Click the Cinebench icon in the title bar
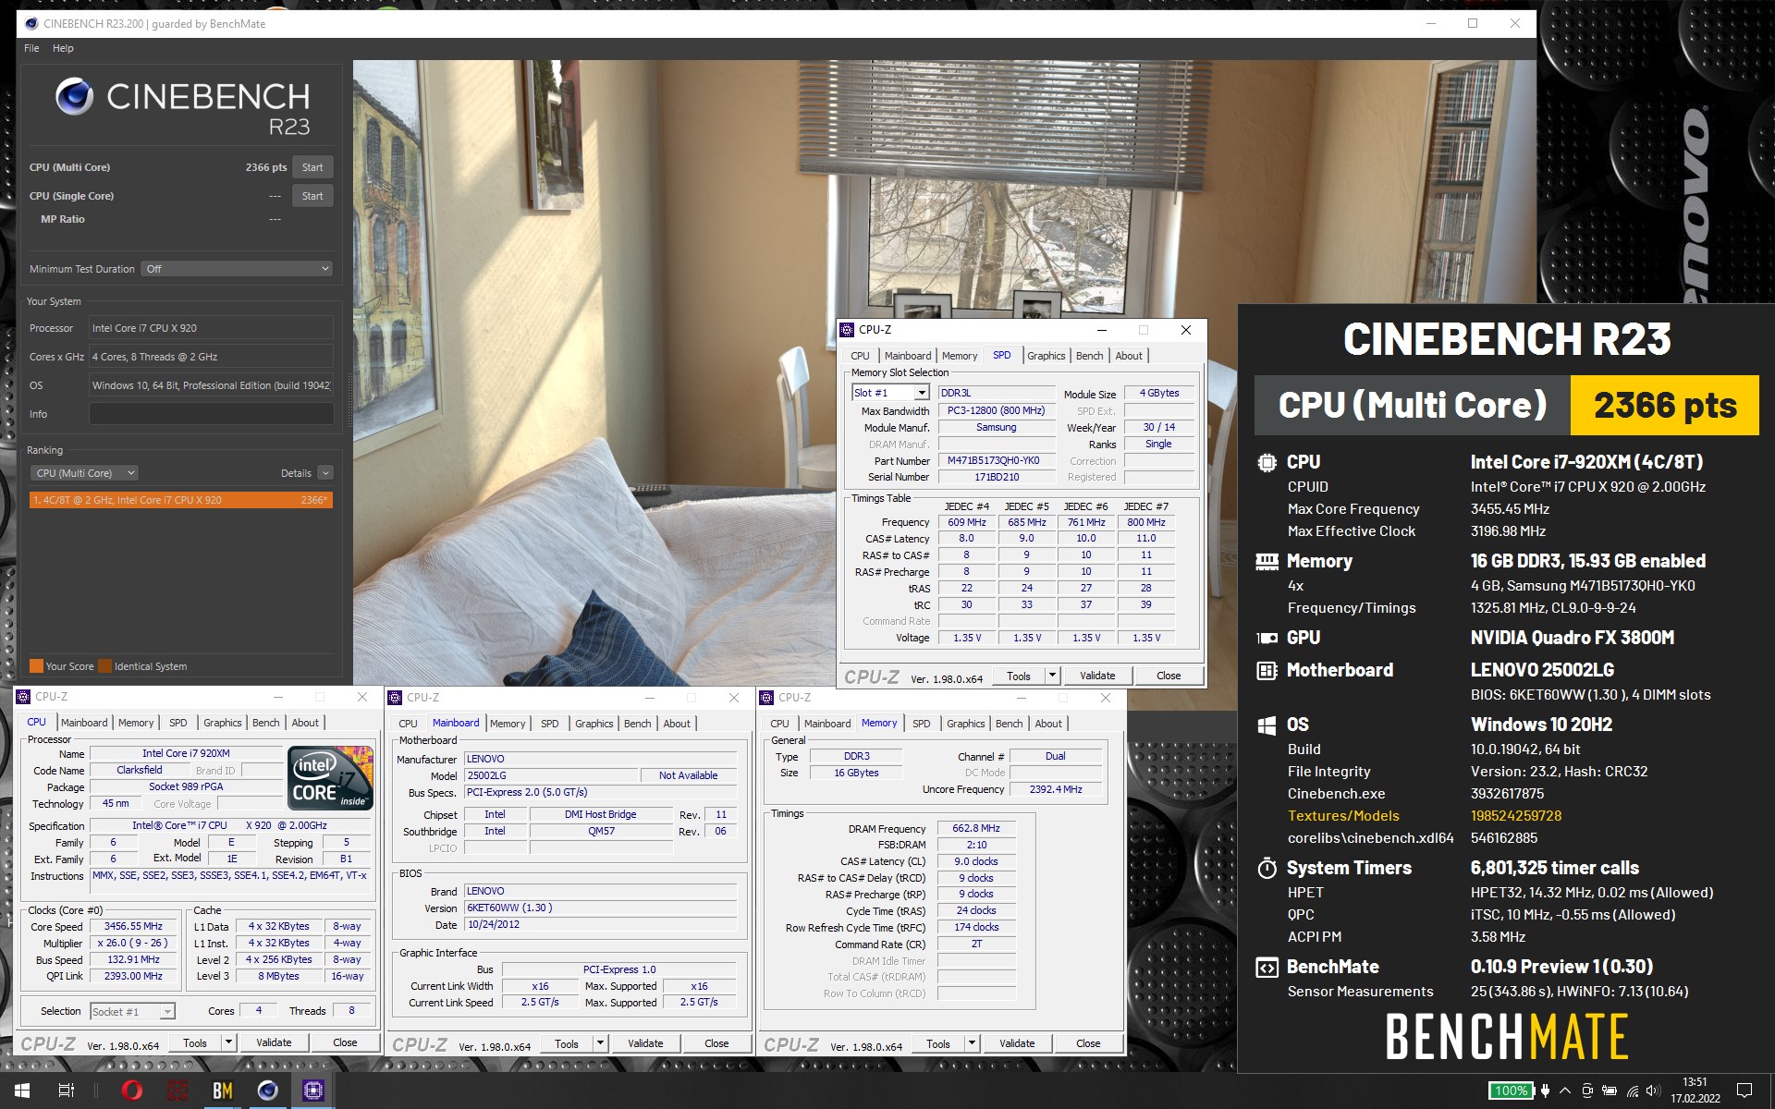1775x1109 pixels. 31,23
